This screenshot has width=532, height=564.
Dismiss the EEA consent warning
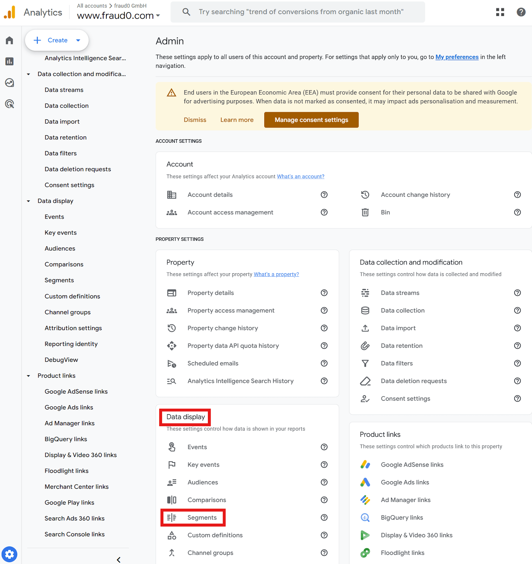coord(195,120)
